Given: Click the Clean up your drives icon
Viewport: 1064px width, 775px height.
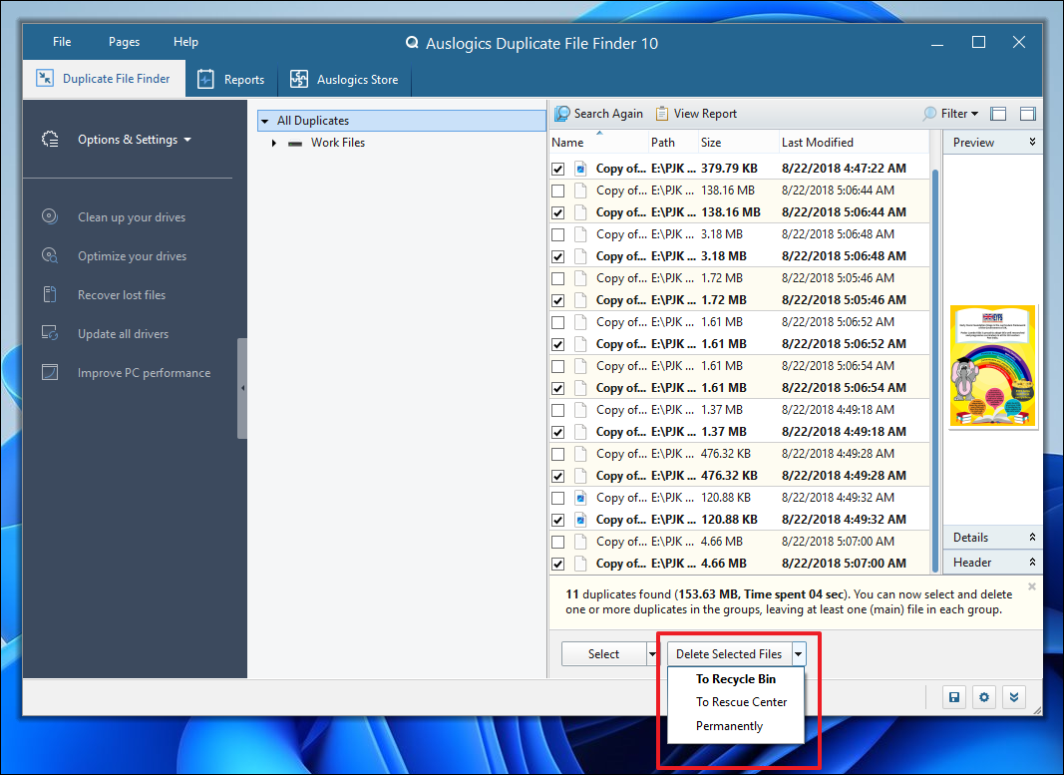Looking at the screenshot, I should coord(50,216).
